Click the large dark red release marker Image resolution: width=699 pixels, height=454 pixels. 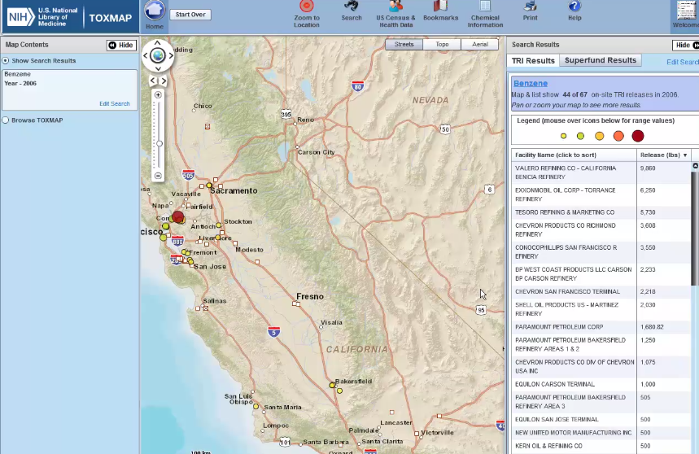tap(178, 217)
